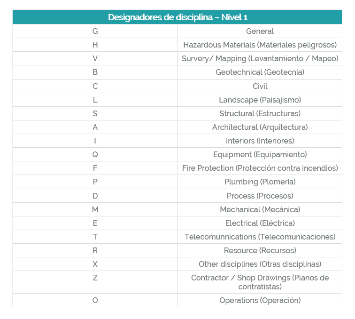Viewport: 355px width, 319px height.
Task: Click 'Process (Procesos)' description
Action: [260, 196]
